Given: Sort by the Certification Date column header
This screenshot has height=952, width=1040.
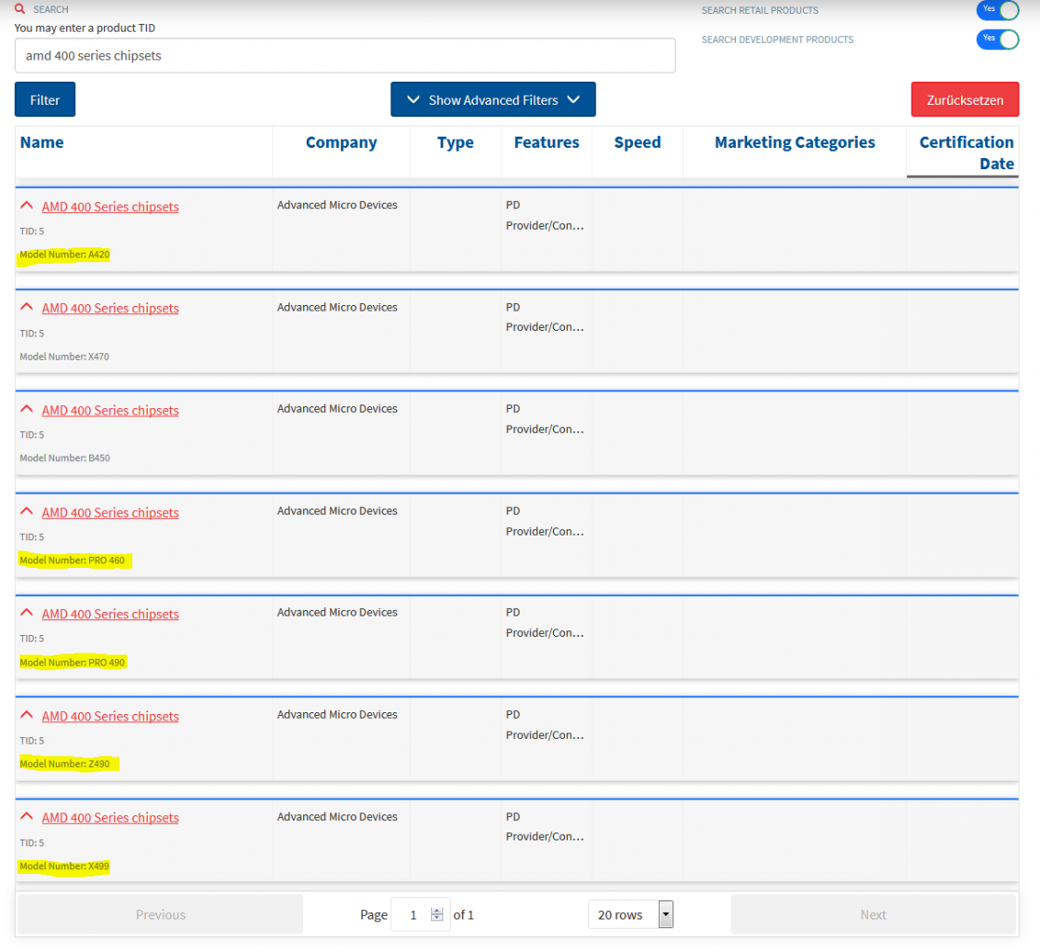Looking at the screenshot, I should (966, 152).
